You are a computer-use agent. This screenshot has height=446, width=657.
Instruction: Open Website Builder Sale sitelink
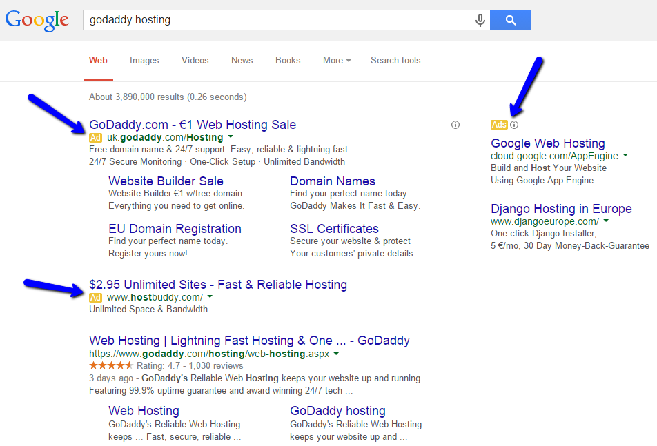(x=166, y=181)
